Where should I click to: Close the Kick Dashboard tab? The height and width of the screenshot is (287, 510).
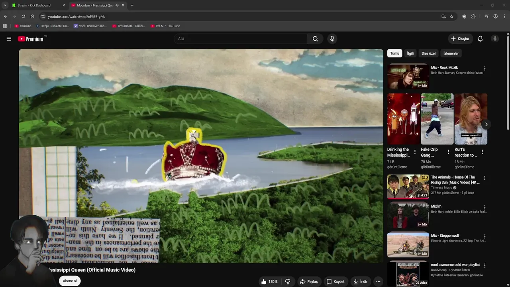[x=64, y=5]
